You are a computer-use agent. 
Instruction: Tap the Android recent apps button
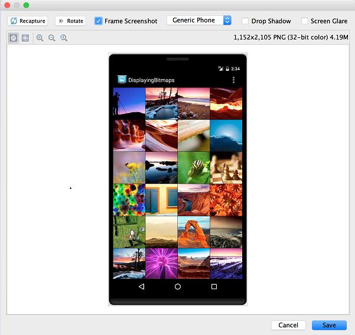[214, 287]
